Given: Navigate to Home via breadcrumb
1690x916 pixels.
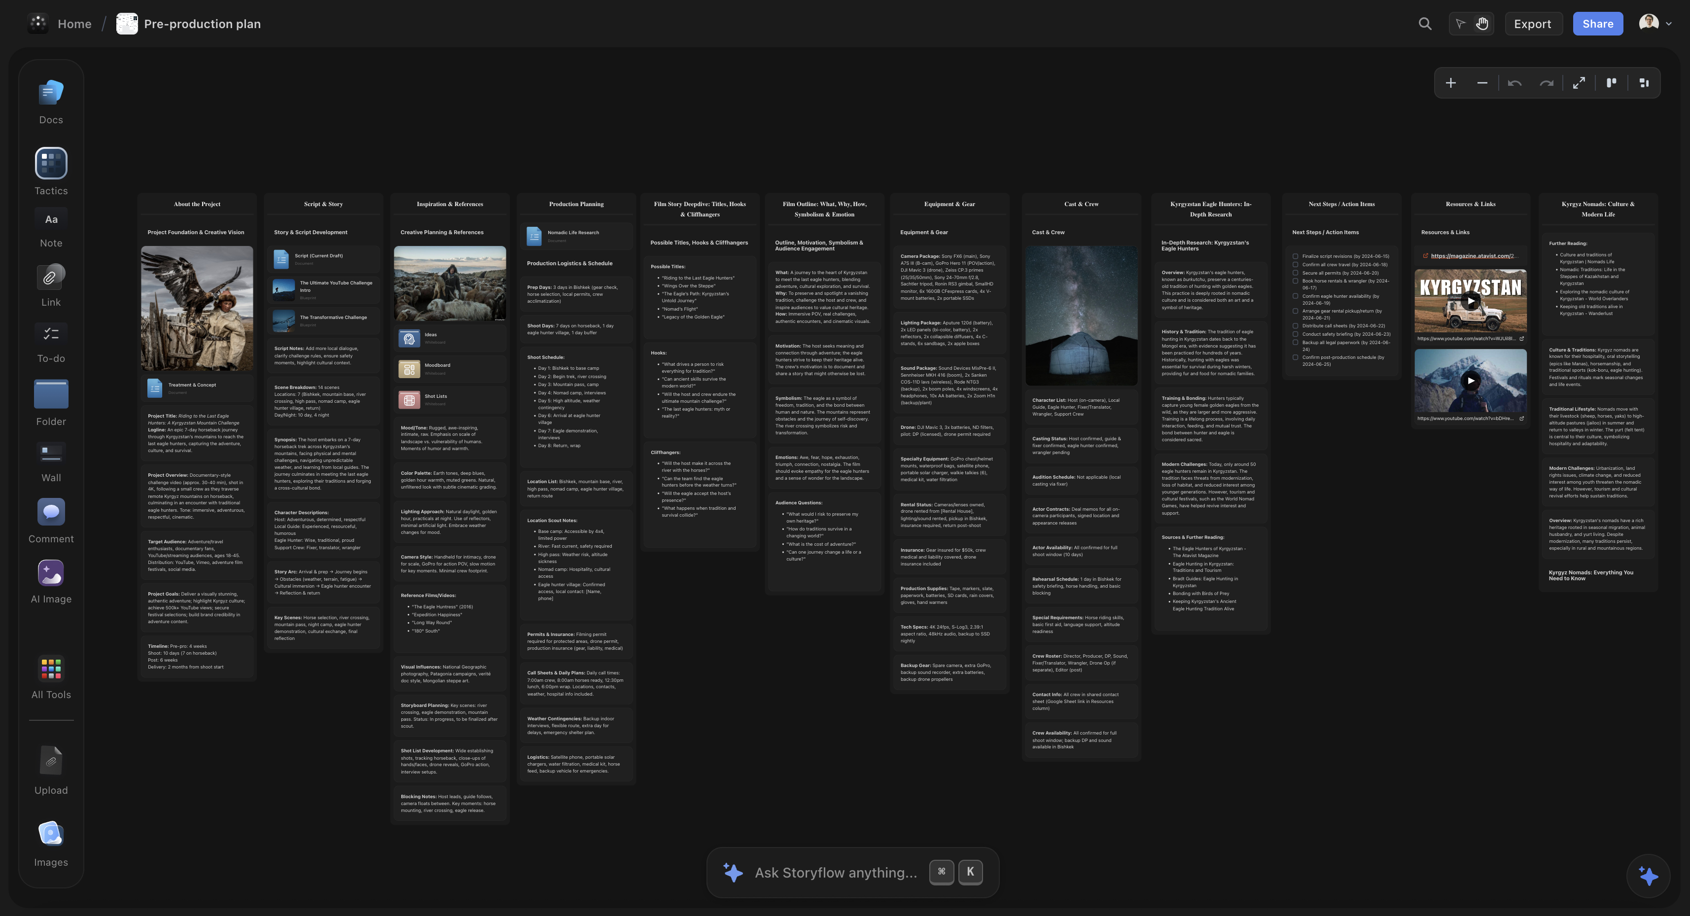Looking at the screenshot, I should point(74,23).
